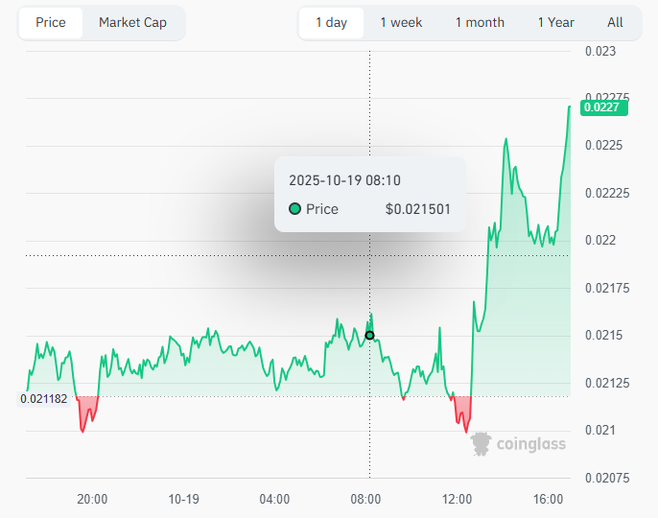Viewport: 658px width, 518px height.
Task: Choose the 1 Year range
Action: pyautogui.click(x=555, y=22)
